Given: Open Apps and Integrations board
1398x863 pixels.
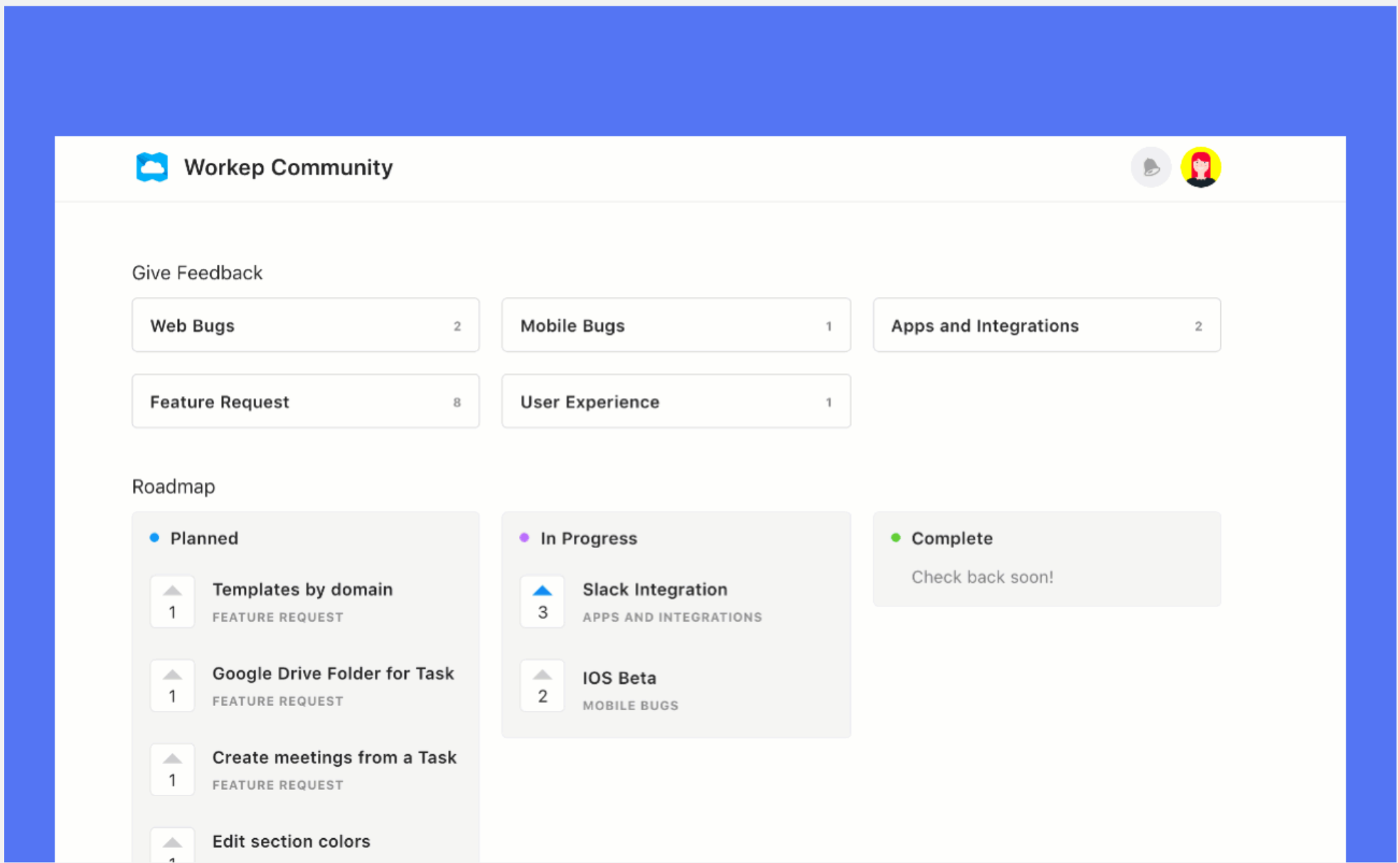Looking at the screenshot, I should (x=1047, y=325).
